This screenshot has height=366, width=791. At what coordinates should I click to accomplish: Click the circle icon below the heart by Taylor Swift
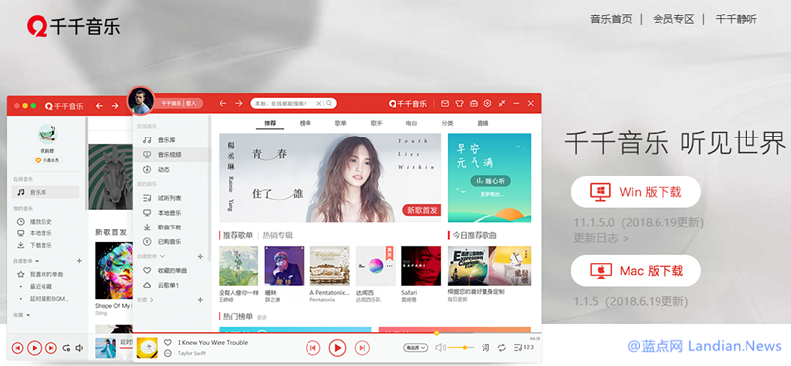pos(168,353)
